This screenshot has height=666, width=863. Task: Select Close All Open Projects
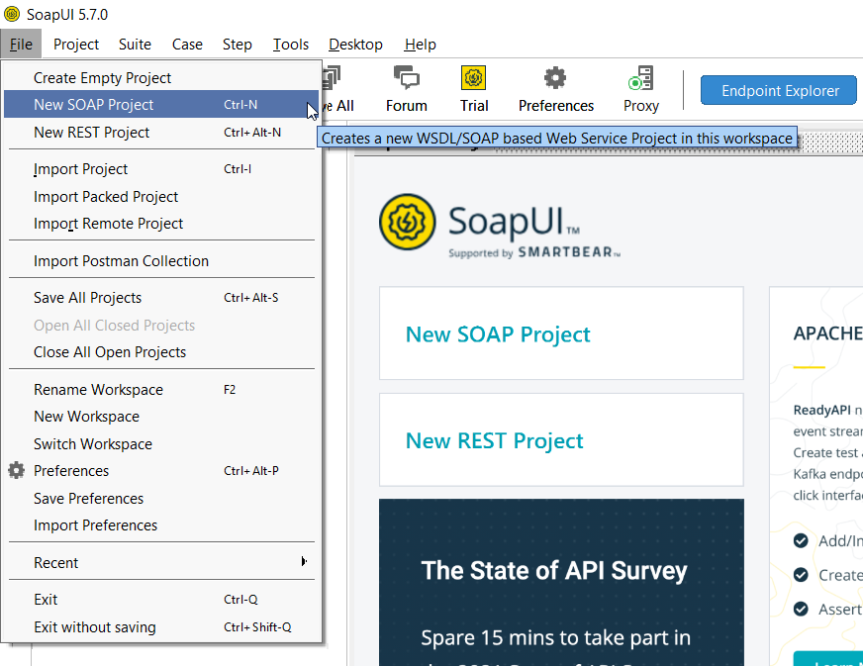pos(161,352)
